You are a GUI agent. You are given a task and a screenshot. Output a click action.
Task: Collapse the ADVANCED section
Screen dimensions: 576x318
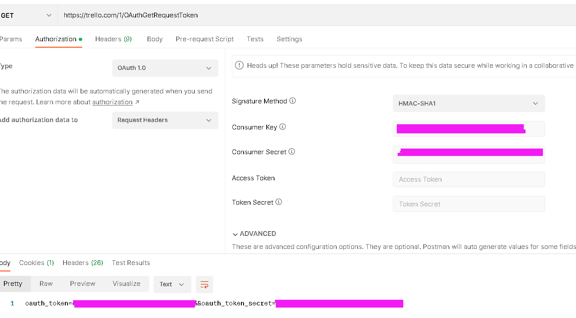point(254,234)
